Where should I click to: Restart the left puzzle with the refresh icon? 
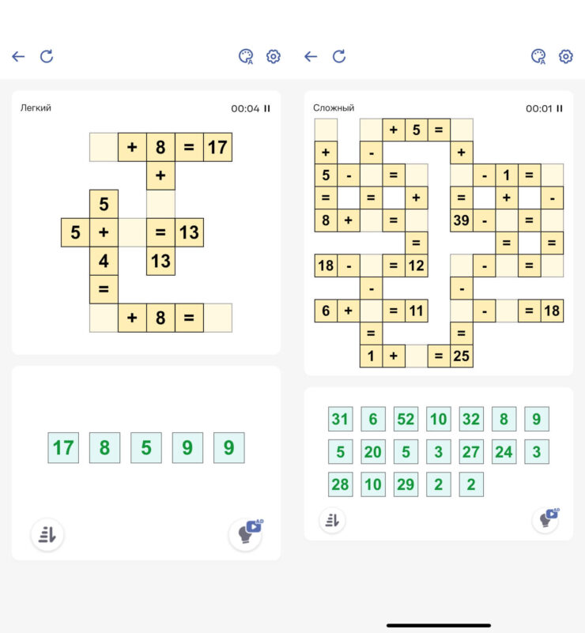(x=47, y=56)
